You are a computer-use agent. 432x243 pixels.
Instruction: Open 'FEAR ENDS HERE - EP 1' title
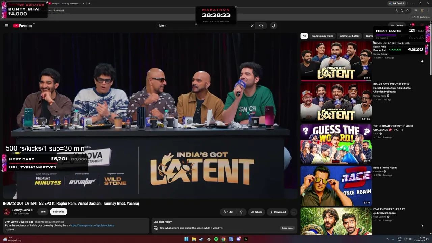pyautogui.click(x=389, y=211)
